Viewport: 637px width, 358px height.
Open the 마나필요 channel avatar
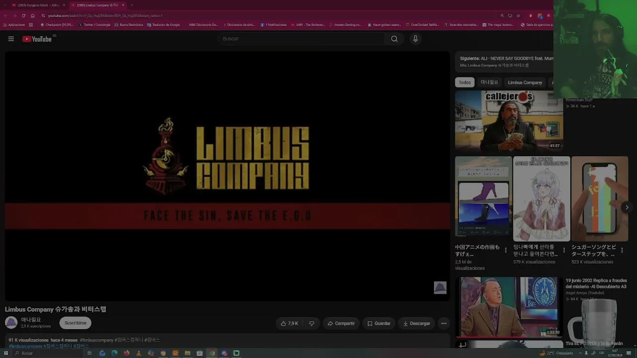[11, 323]
